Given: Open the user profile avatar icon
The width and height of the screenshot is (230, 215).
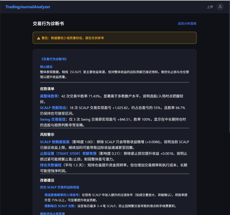Looking at the screenshot, I should [220, 7].
